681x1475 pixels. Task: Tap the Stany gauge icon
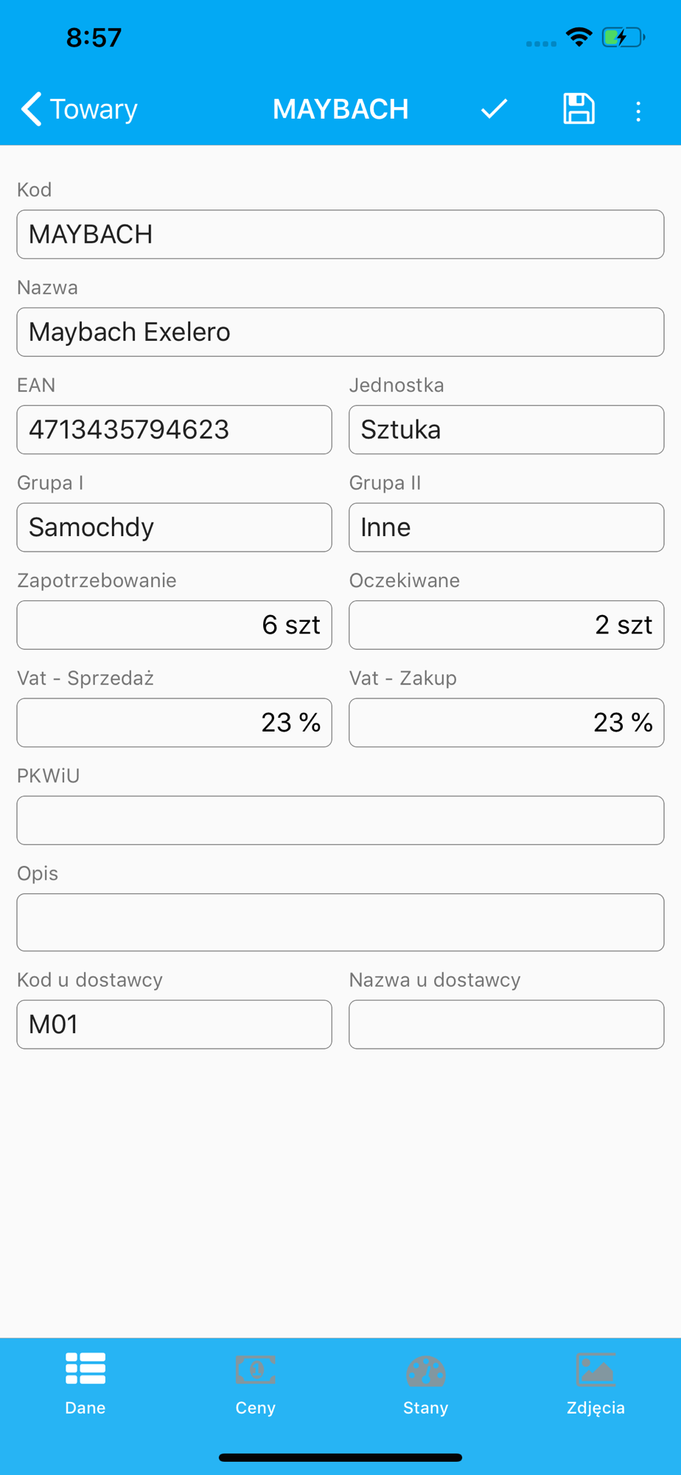tap(426, 1370)
